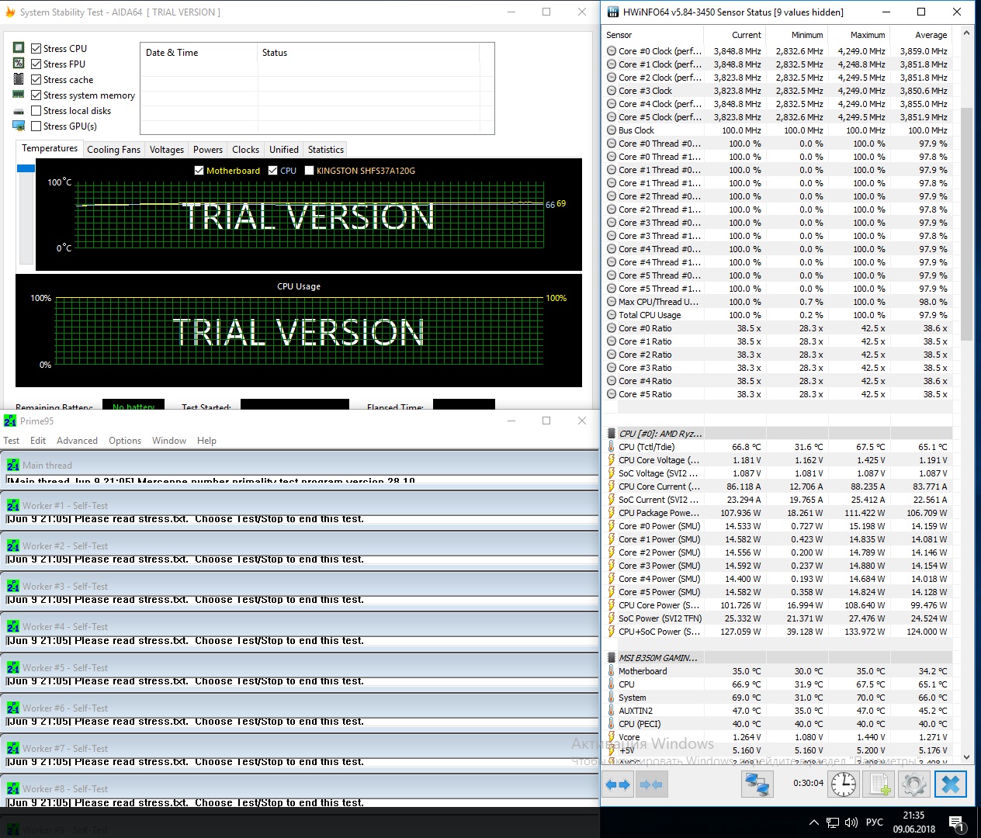This screenshot has width=981, height=838.
Task: Open РУС input language switcher
Action: point(875,822)
